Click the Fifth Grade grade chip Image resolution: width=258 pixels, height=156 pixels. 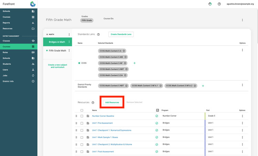click(87, 20)
